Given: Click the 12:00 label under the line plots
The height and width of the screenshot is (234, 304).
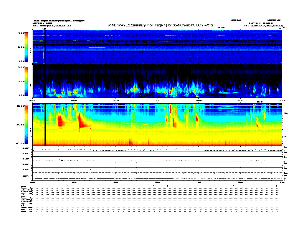Looking at the screenshot, I should pos(157,182).
